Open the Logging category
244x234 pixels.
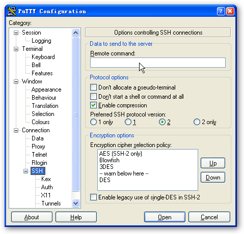tap(41, 41)
